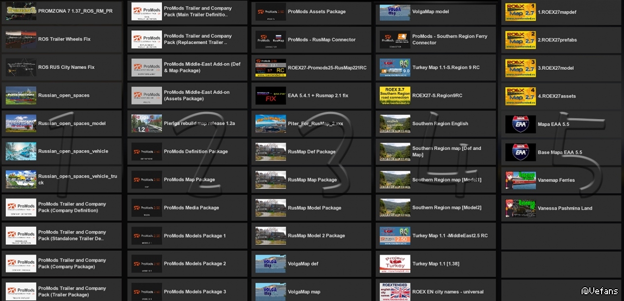Select 'ProMods - RusMap Connector' text
624x301 pixels.
(x=321, y=40)
